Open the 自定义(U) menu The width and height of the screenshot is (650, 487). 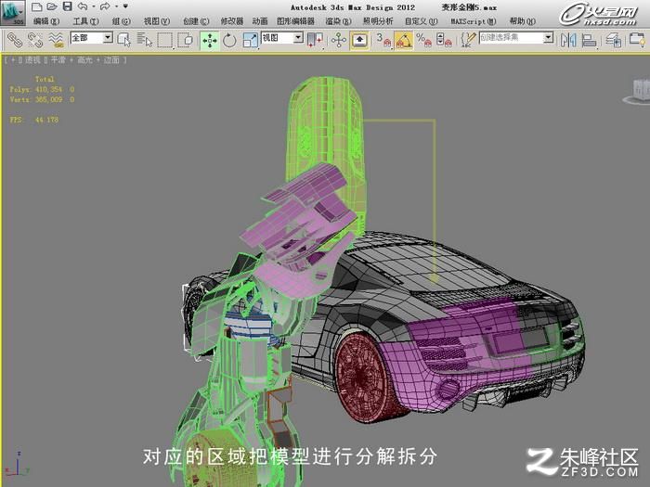tap(422, 21)
